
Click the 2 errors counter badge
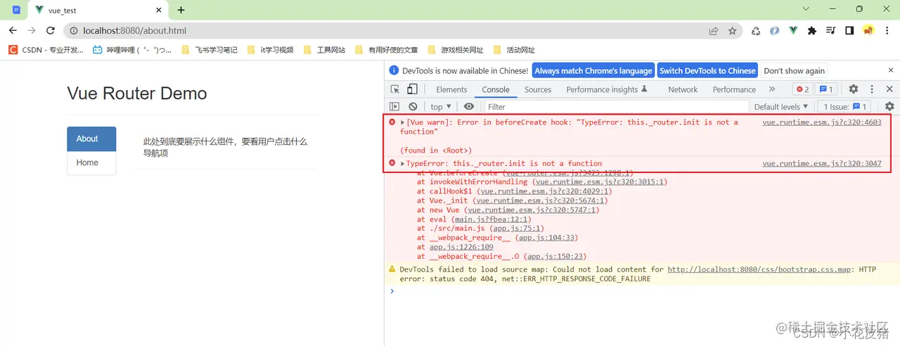click(x=802, y=89)
